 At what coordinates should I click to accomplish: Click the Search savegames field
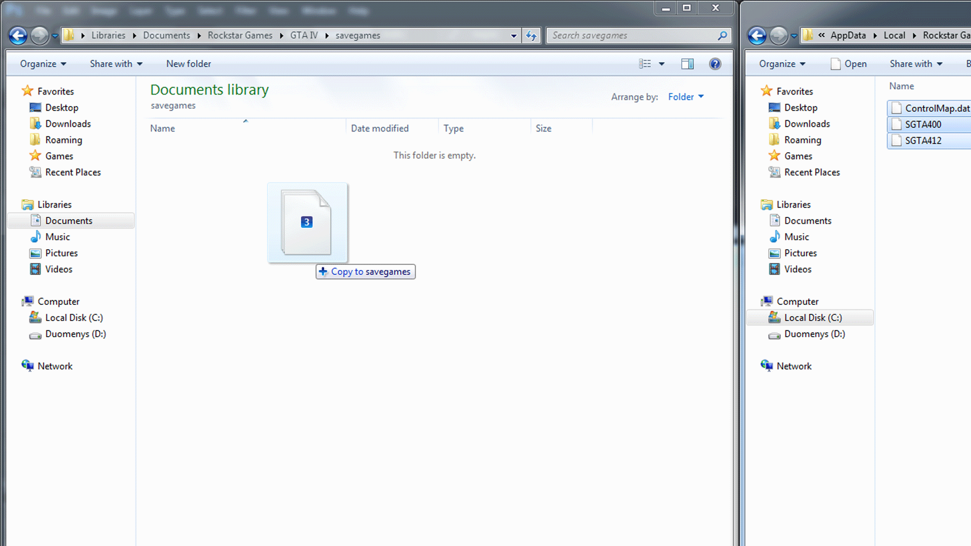pos(632,35)
